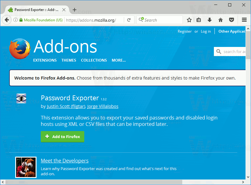Reload the page with the refresh icon

129,20
